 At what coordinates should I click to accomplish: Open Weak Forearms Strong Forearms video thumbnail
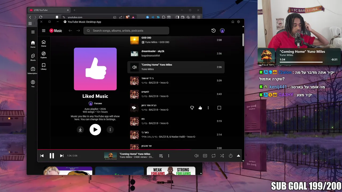171,171
